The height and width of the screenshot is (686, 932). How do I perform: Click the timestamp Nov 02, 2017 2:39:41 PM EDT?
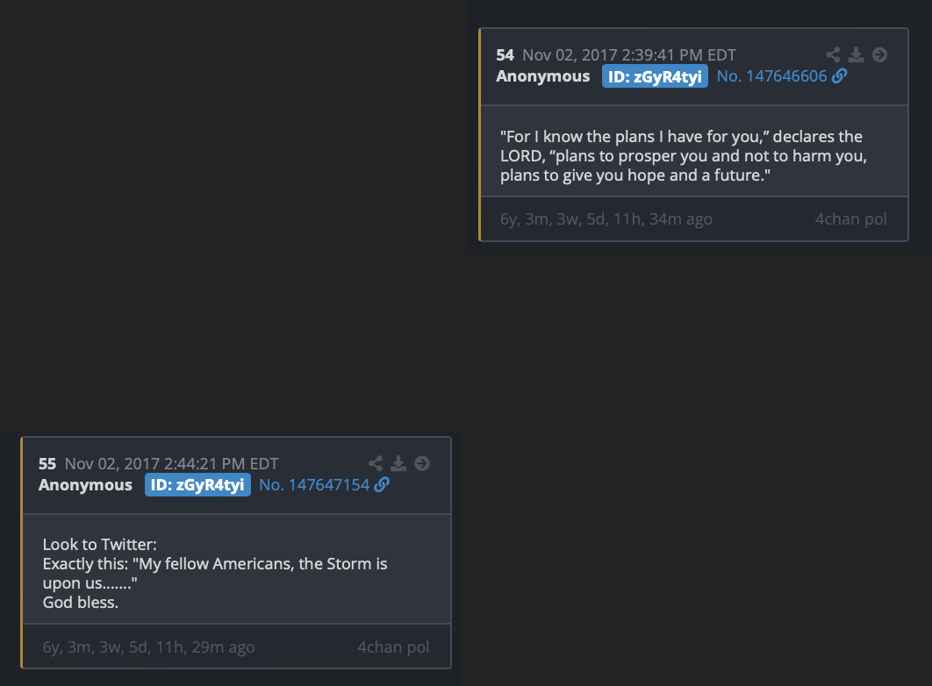629,55
